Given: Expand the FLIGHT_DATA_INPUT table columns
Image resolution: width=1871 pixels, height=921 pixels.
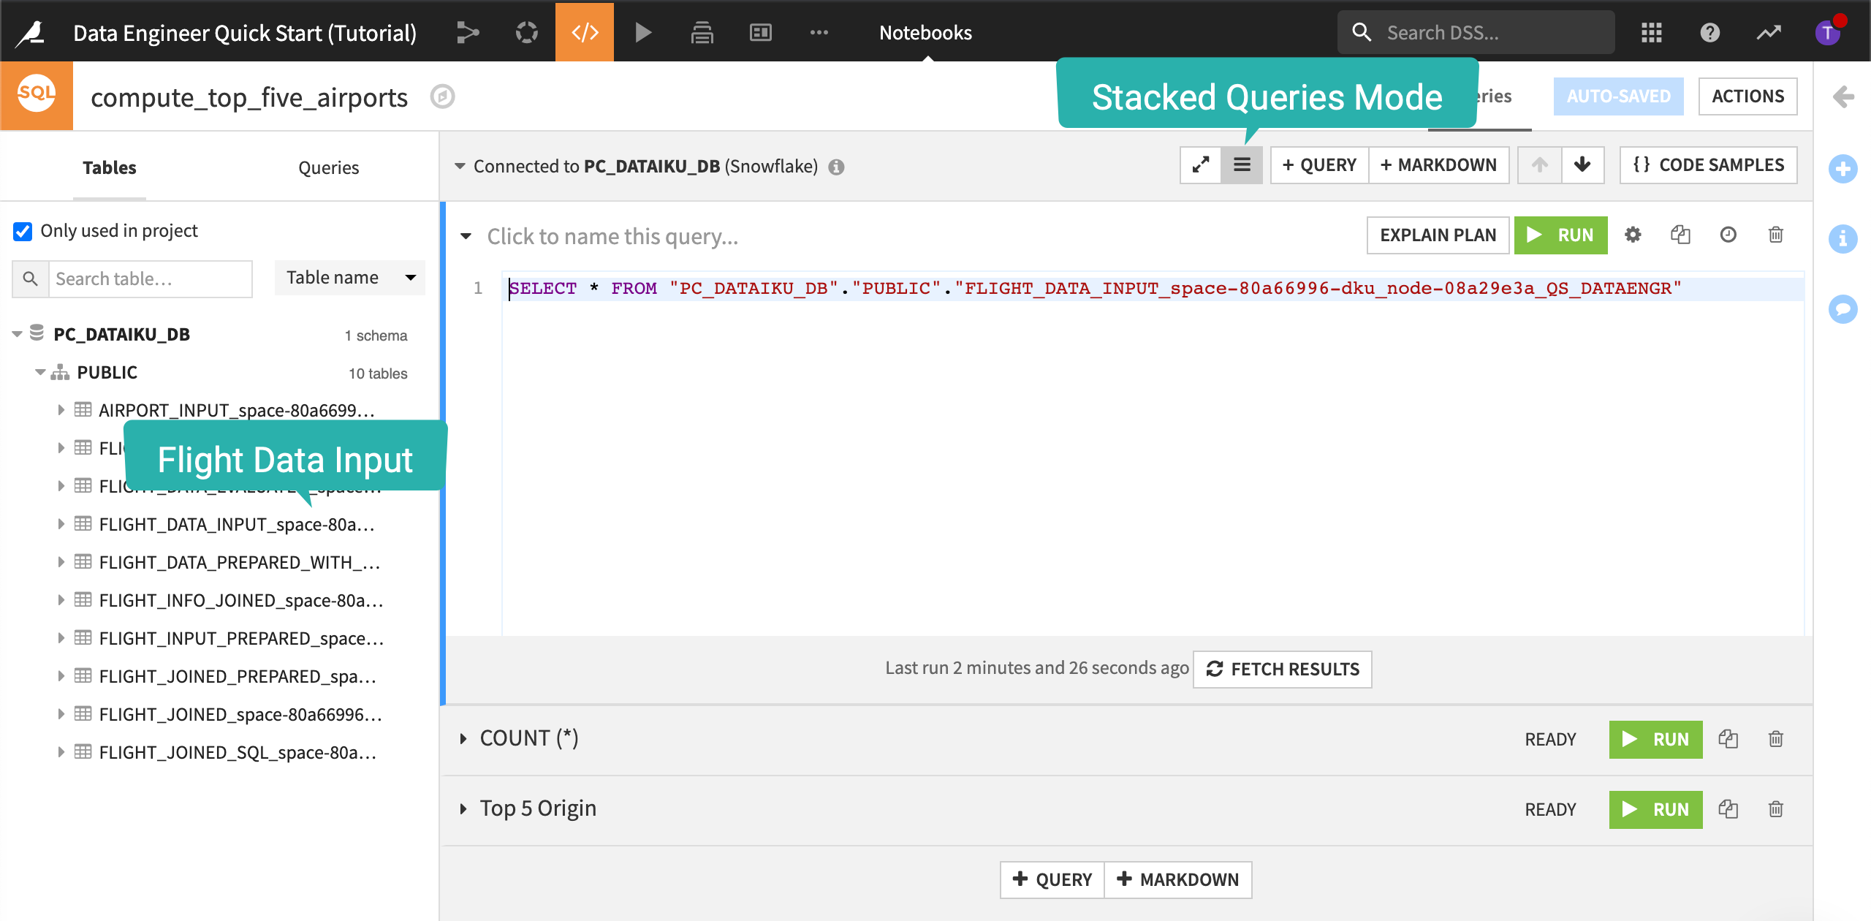Looking at the screenshot, I should point(61,524).
